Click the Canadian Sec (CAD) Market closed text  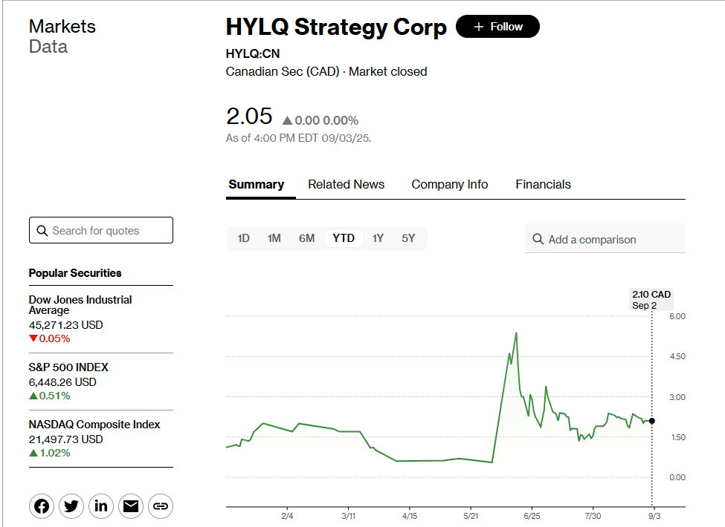326,71
